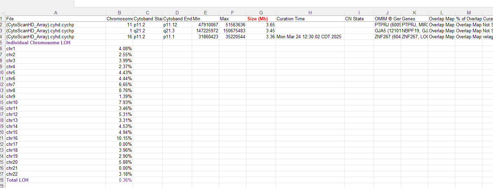Select the 'chr1' row label
The image size is (493, 188).
pos(56,48)
